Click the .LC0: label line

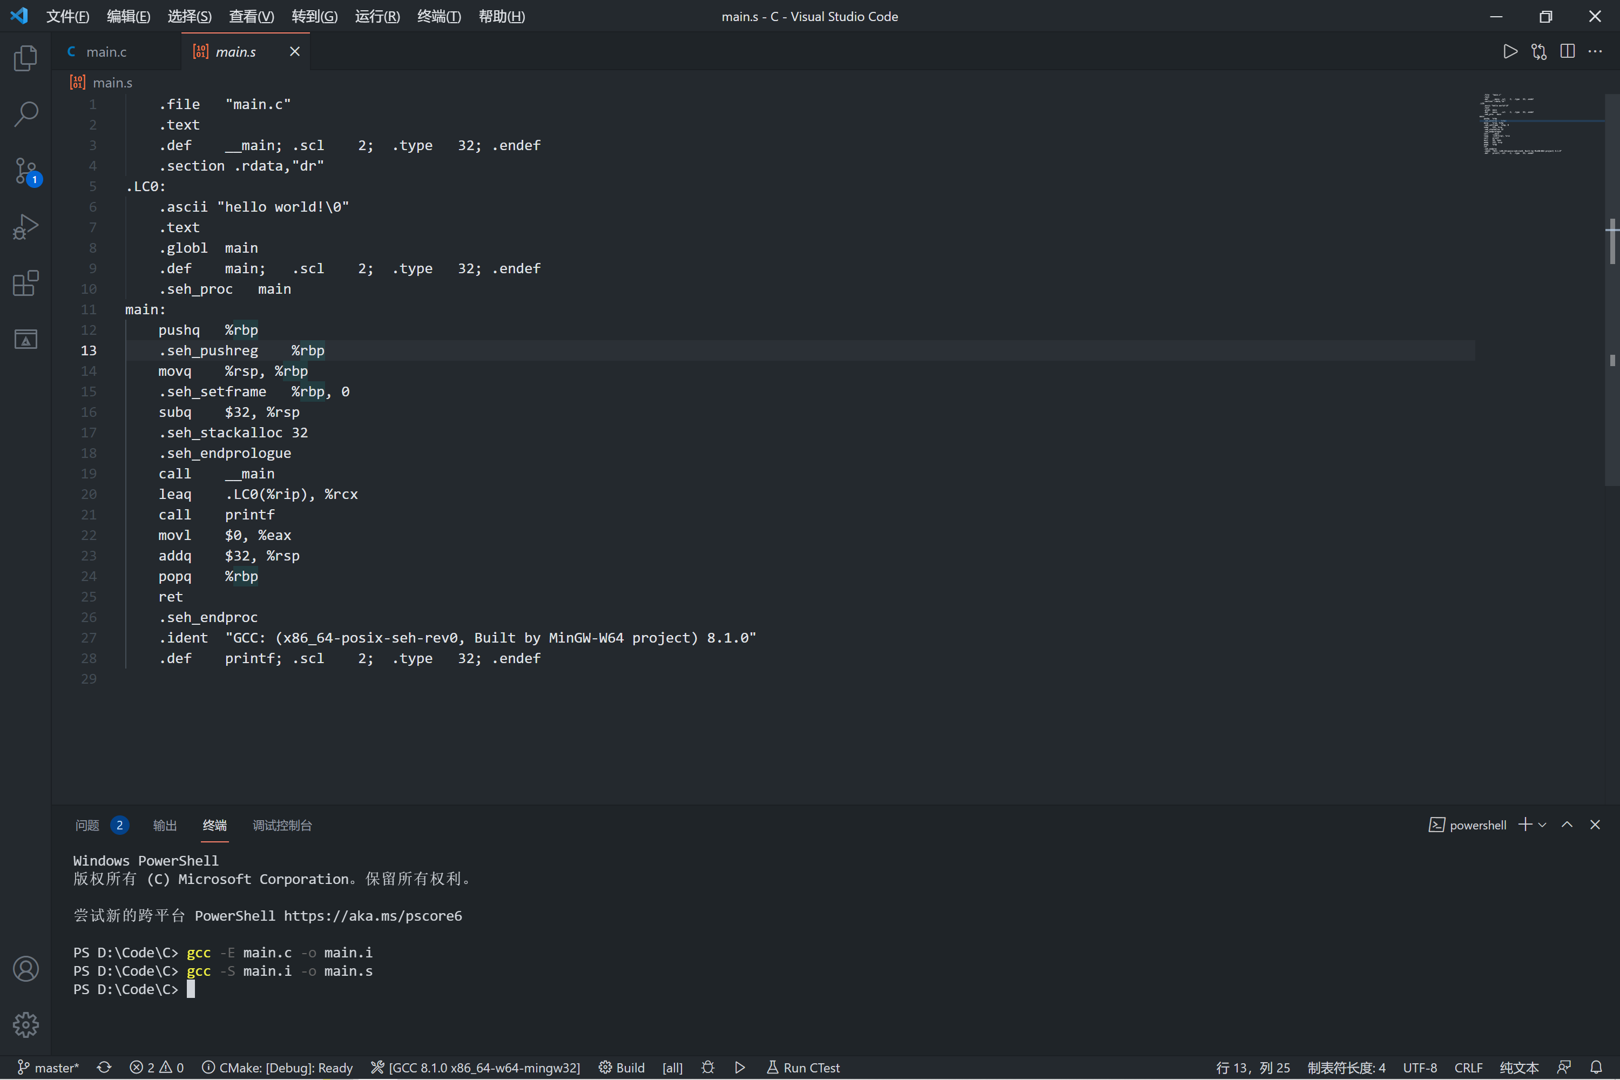[x=145, y=187]
